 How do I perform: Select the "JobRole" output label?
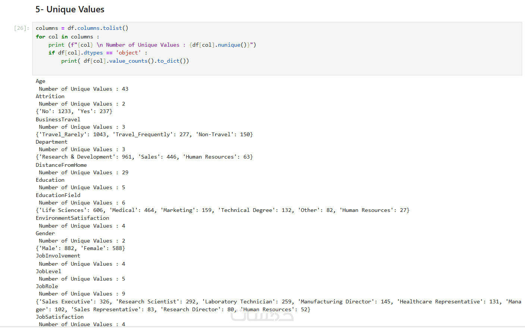pyautogui.click(x=47, y=286)
